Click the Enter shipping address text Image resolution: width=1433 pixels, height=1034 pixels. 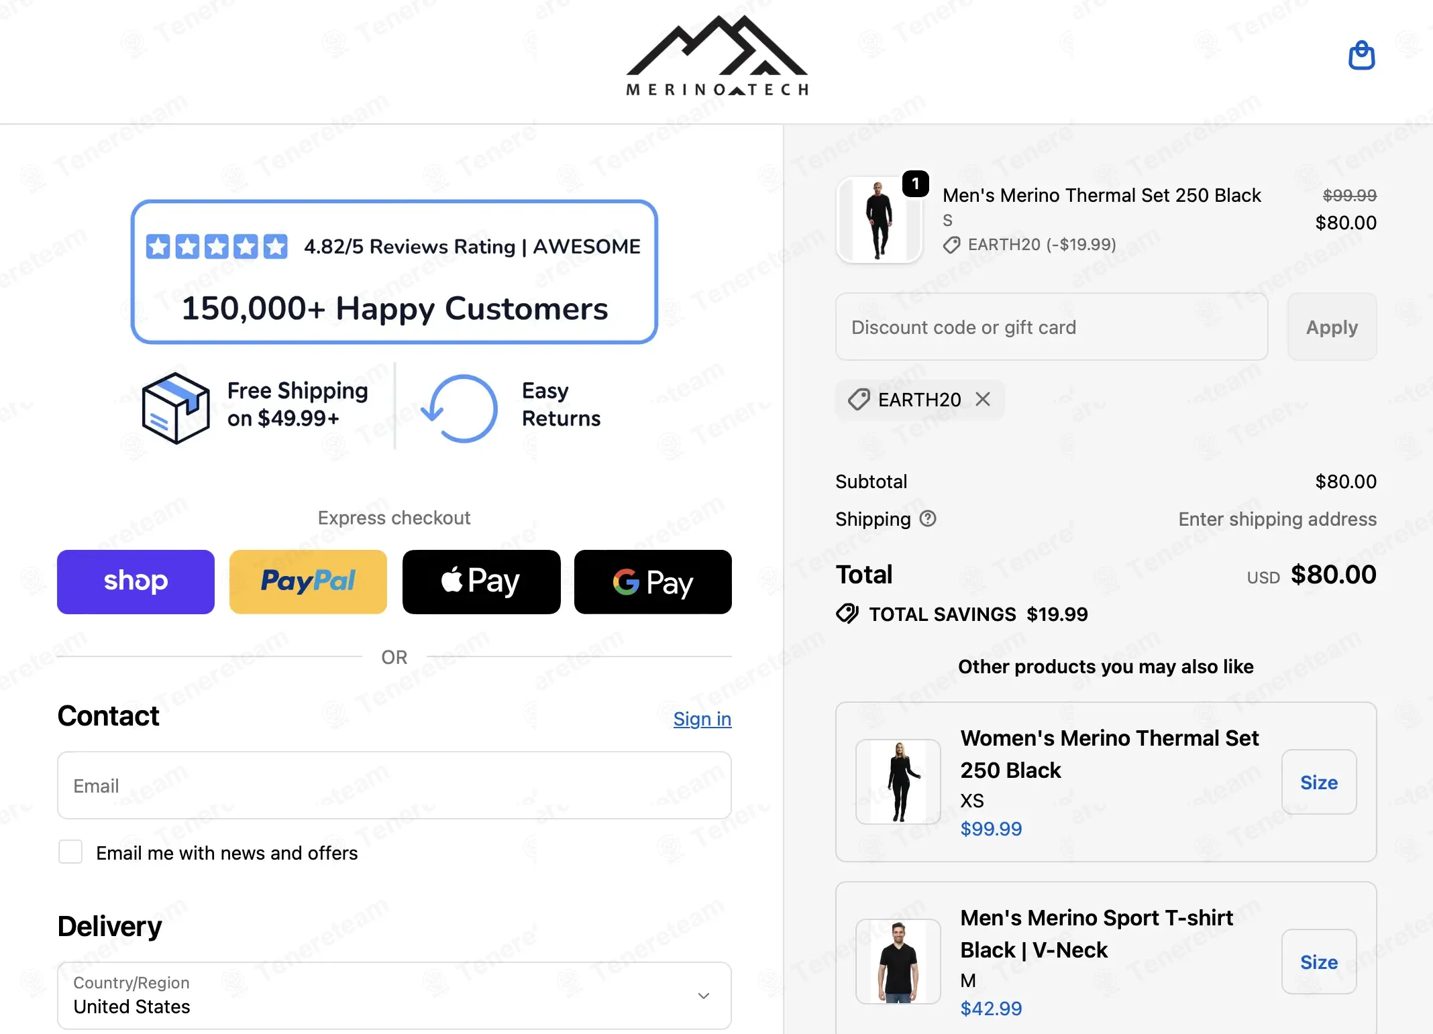(1277, 519)
